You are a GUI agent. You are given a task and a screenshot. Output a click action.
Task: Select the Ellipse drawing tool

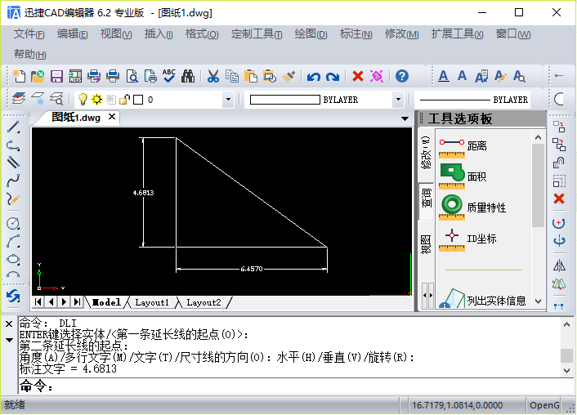pos(13,259)
